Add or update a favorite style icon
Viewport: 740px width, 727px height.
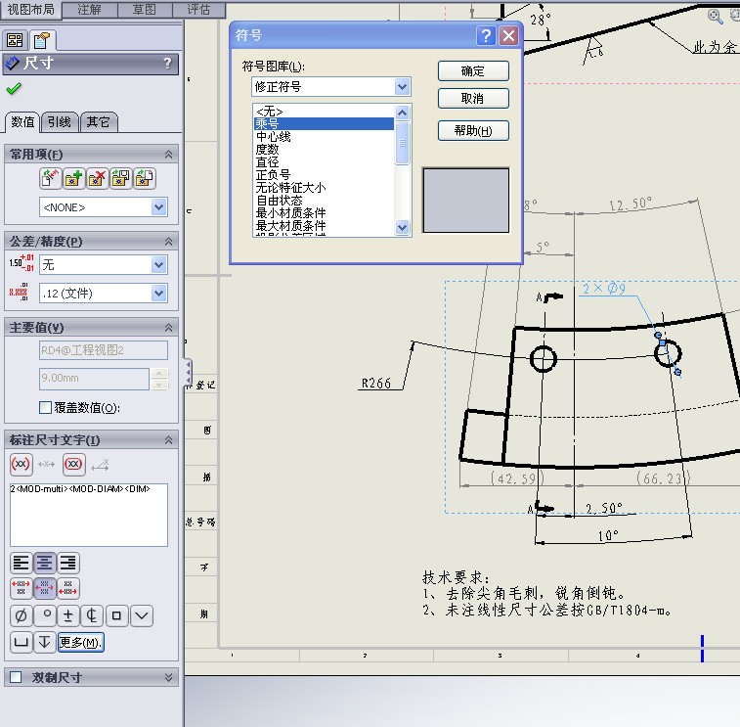[74, 178]
